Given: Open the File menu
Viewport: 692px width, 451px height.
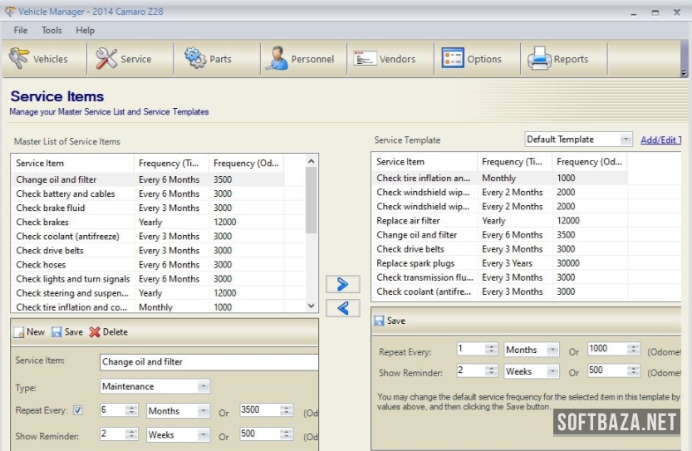Looking at the screenshot, I should pyautogui.click(x=21, y=30).
